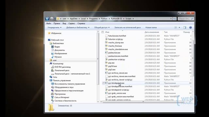
Task: Sort by the Дата изменения column header
Action: (152, 32)
